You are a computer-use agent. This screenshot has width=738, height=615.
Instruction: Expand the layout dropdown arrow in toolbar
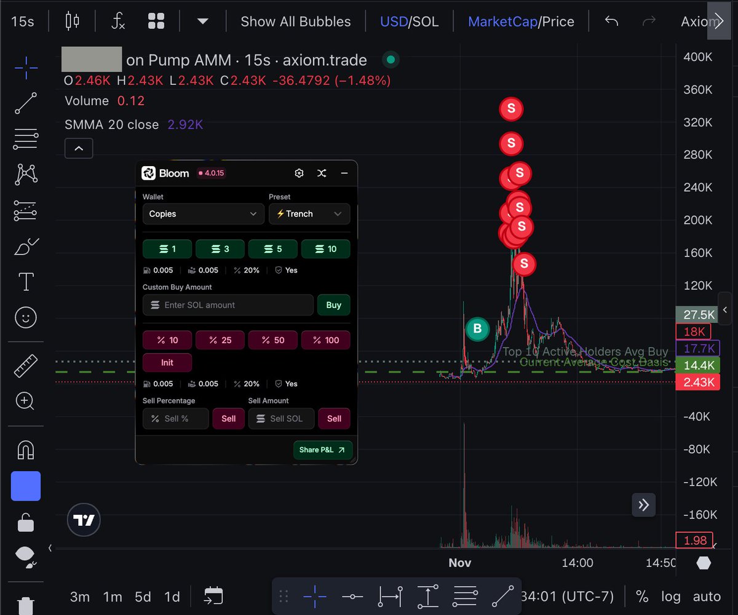pos(202,22)
